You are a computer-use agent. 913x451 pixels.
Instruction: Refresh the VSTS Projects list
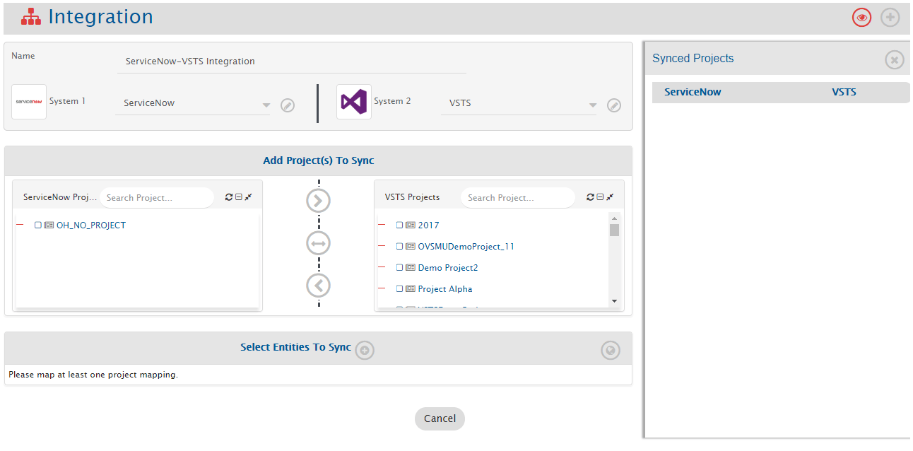click(x=591, y=197)
